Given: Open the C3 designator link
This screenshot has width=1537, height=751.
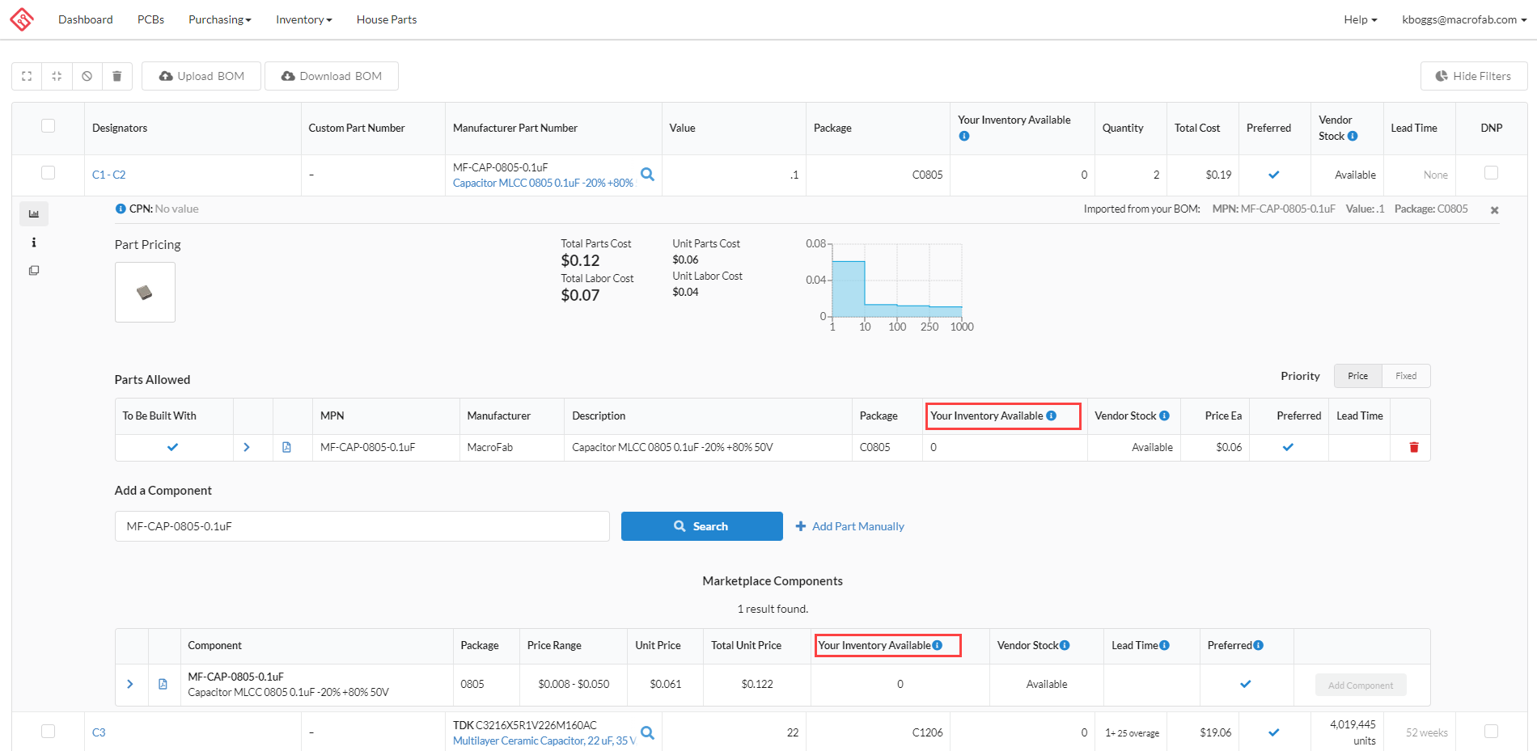Looking at the screenshot, I should (99, 732).
